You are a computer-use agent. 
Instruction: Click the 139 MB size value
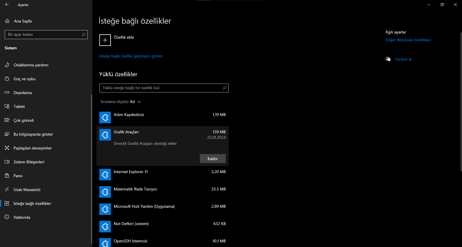(x=219, y=132)
